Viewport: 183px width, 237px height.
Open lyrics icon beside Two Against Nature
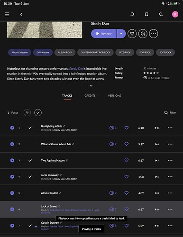(x=66, y=160)
